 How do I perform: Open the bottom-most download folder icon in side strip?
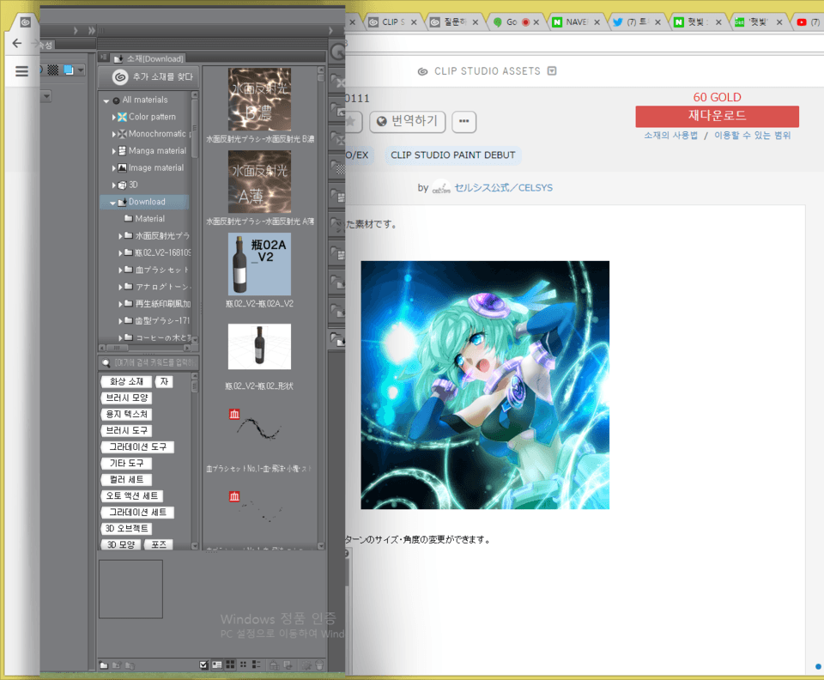pos(337,340)
